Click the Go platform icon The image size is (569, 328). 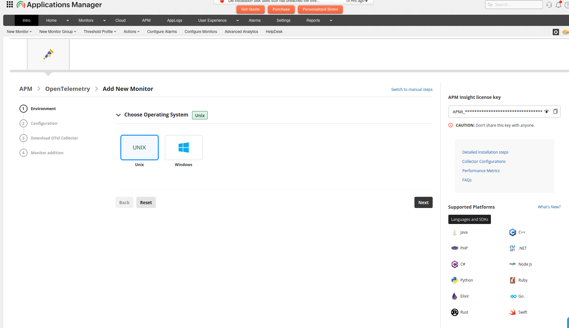[x=513, y=296]
